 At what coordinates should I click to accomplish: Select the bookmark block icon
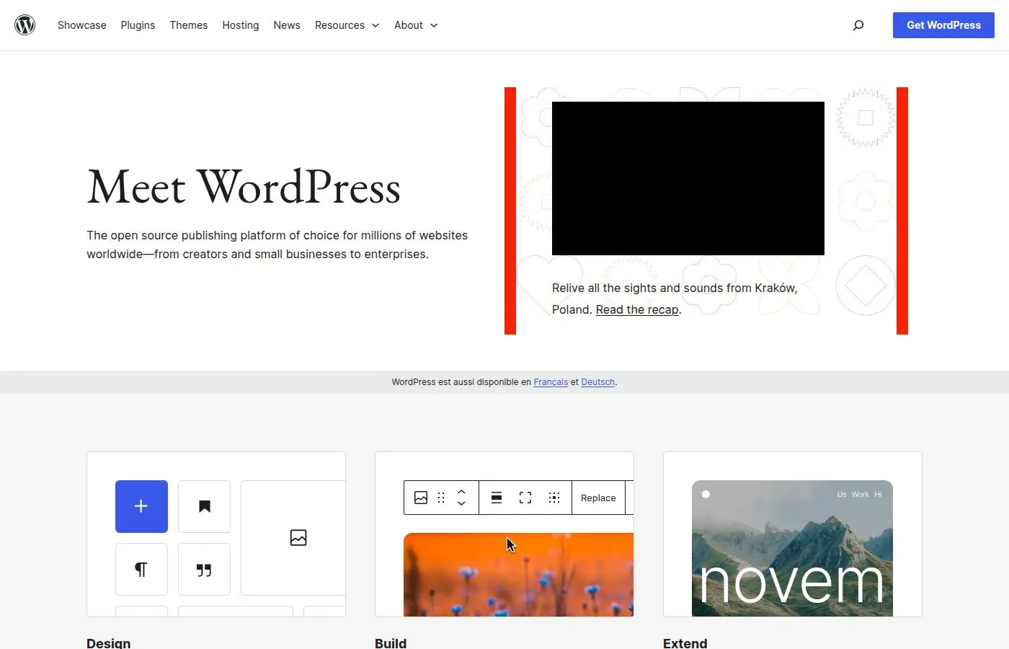[x=205, y=506]
